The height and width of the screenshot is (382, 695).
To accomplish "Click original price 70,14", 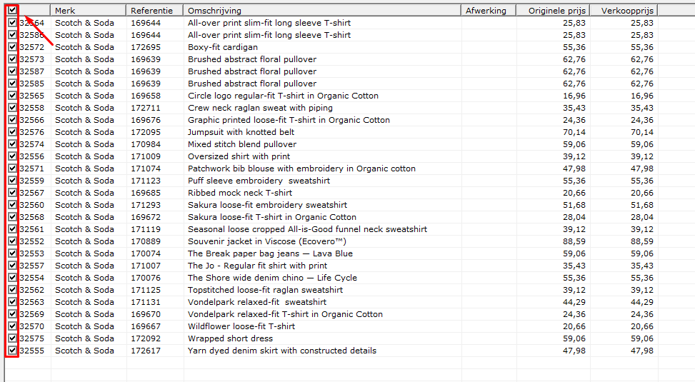I will (x=574, y=132).
